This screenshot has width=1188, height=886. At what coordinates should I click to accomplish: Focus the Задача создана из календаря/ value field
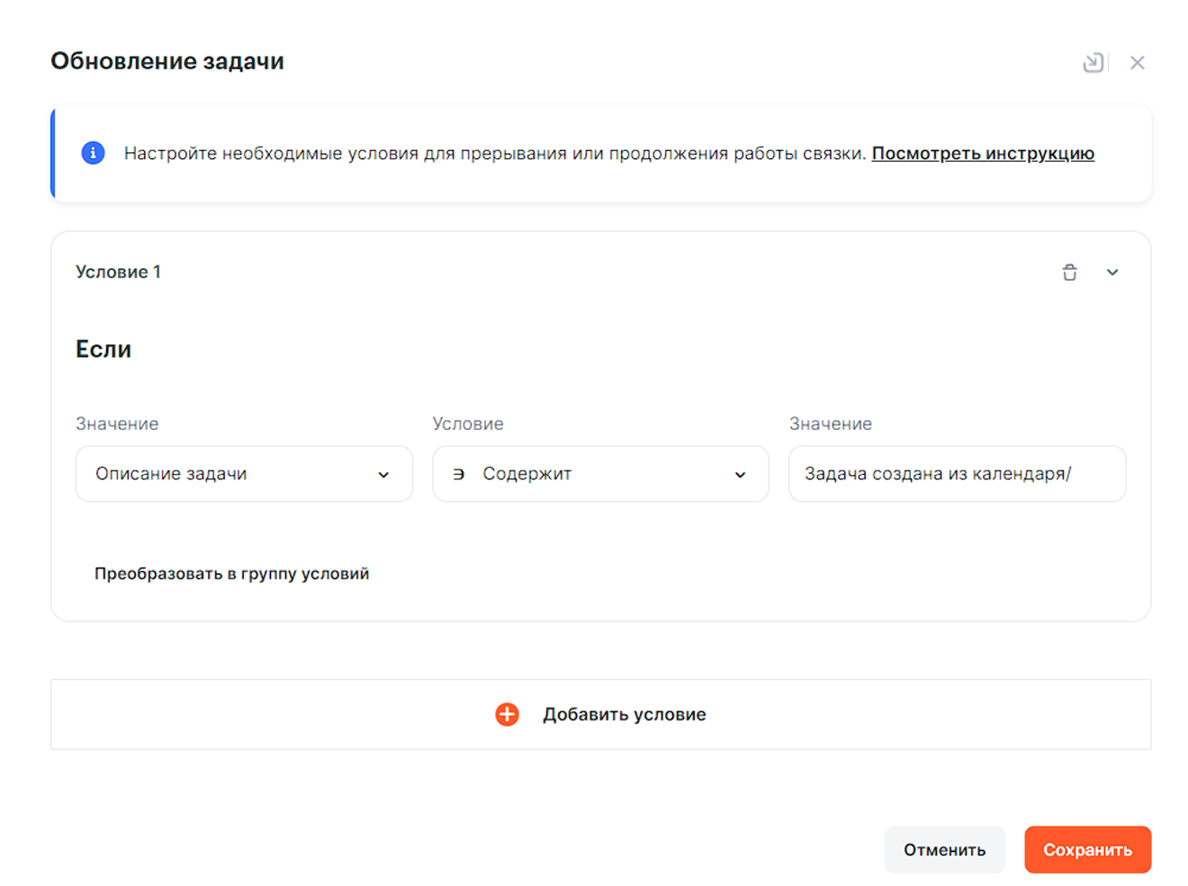click(956, 474)
